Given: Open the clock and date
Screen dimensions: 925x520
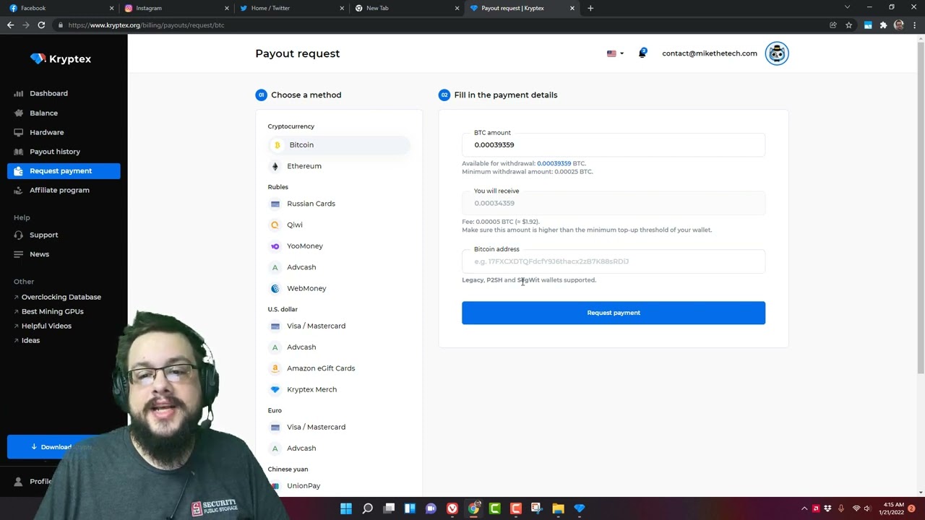Looking at the screenshot, I should click(891, 508).
